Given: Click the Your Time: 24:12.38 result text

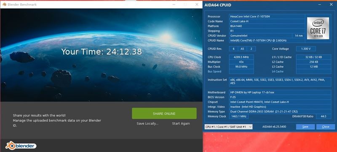Looking at the screenshot, I should pyautogui.click(x=102, y=52).
